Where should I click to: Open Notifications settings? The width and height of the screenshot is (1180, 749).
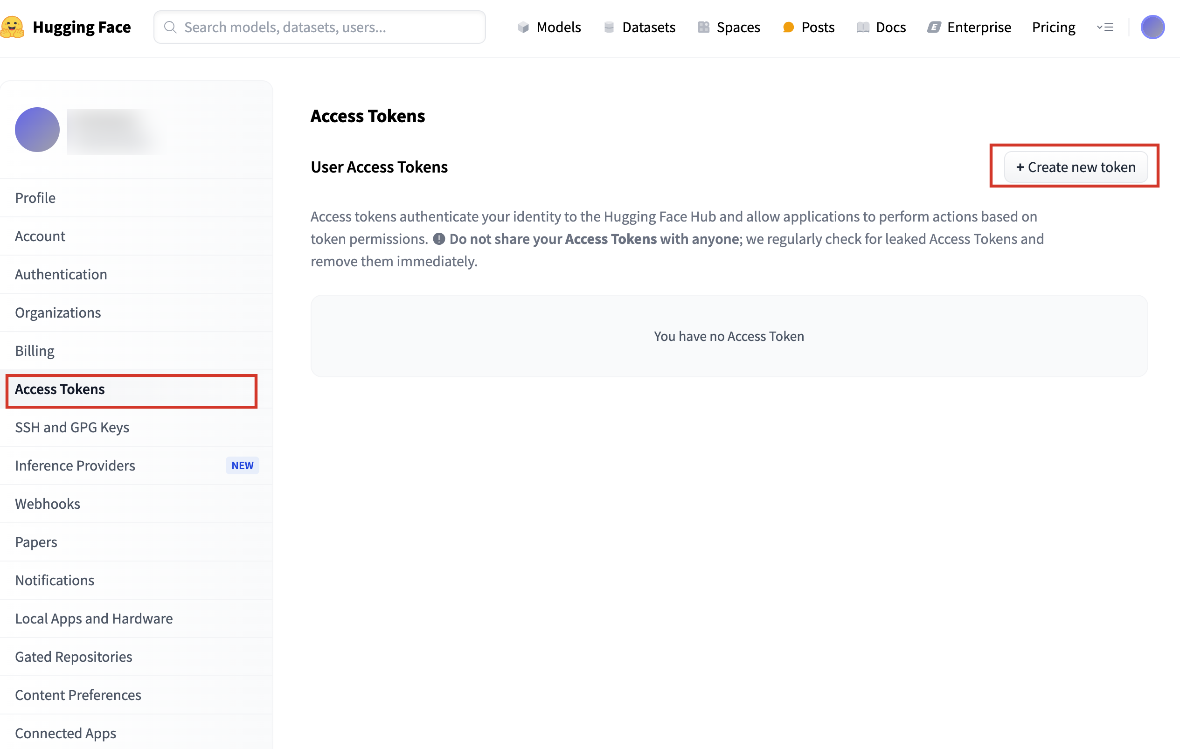tap(136, 580)
